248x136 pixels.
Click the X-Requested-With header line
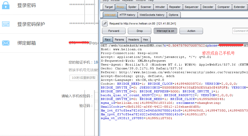[x=133, y=61]
